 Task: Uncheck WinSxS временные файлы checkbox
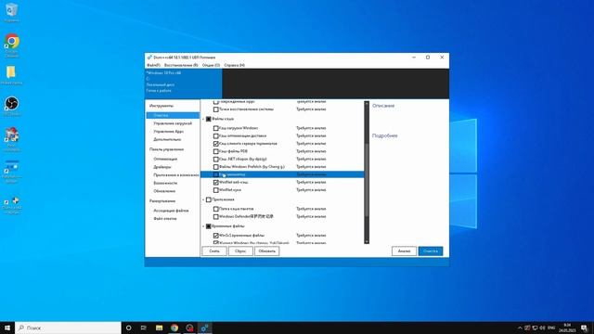tap(216, 236)
